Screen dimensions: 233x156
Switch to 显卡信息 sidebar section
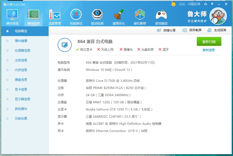[x=21, y=90]
